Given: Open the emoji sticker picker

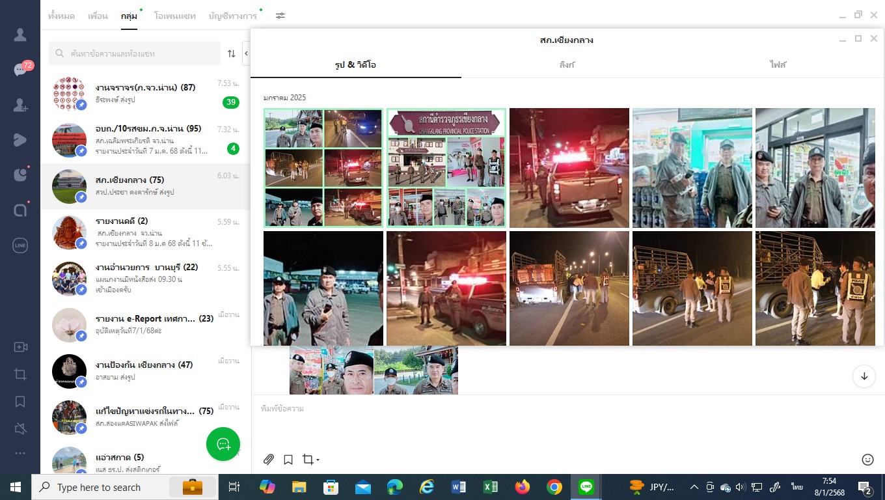Looking at the screenshot, I should point(867,460).
